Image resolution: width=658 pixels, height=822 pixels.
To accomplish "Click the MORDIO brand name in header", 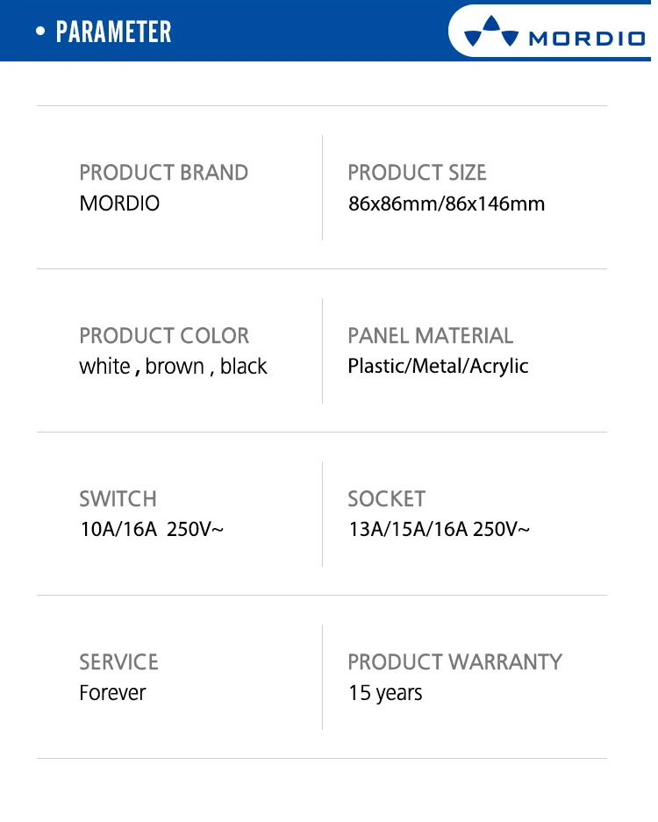I will (587, 39).
